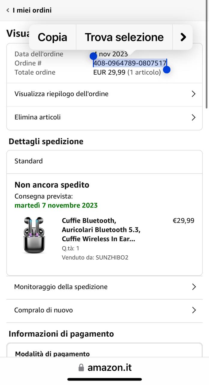
Task: Open the Cuffie Bluetooth product title link
Action: pyautogui.click(x=101, y=230)
